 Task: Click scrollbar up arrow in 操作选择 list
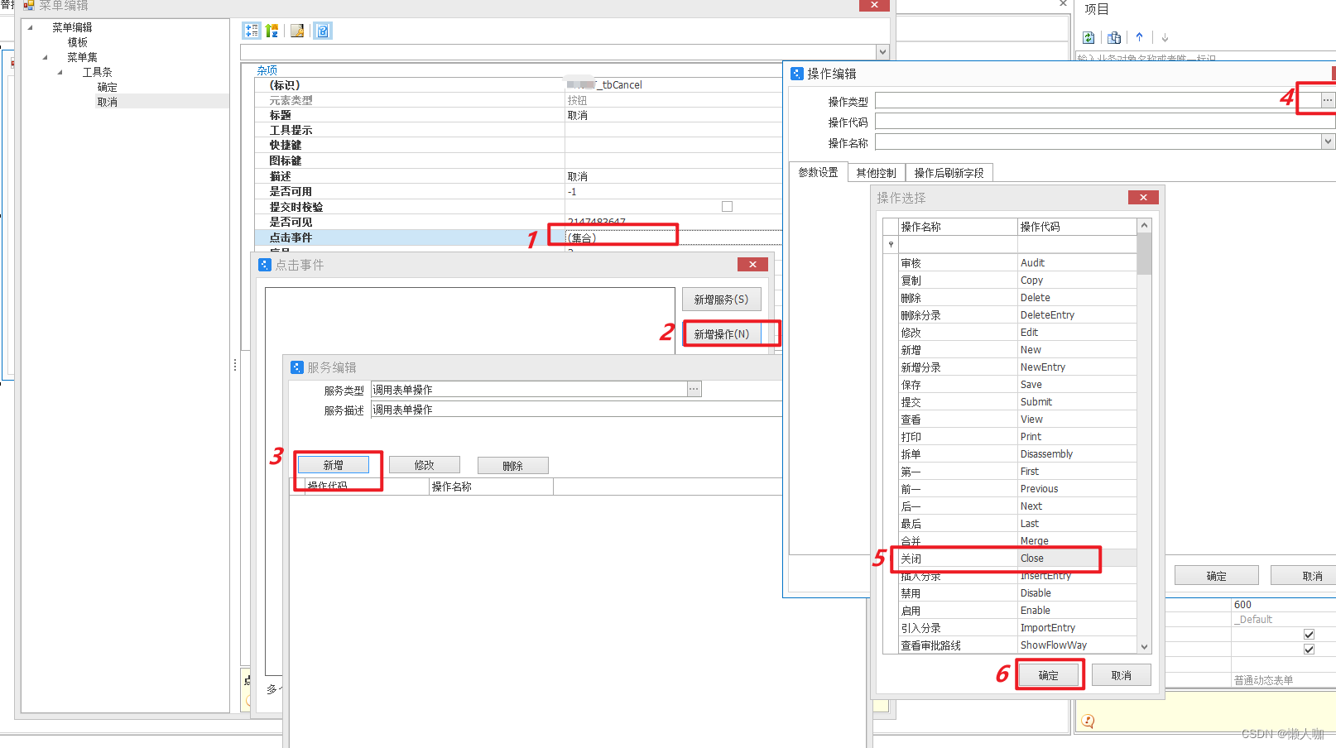(x=1144, y=226)
